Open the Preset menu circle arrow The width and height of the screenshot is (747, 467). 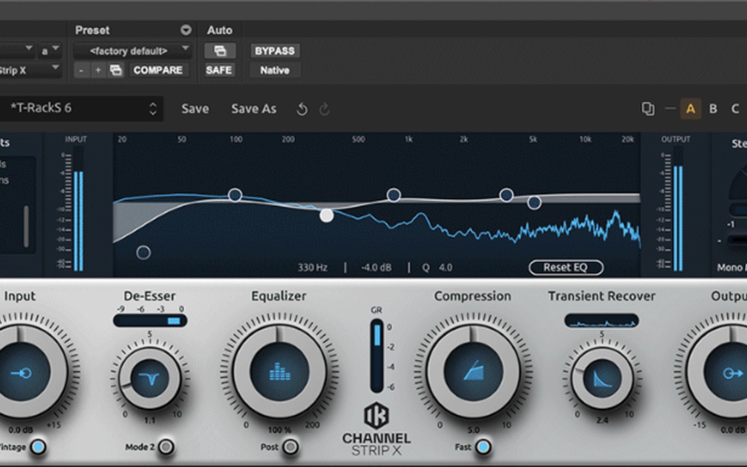pos(186,30)
